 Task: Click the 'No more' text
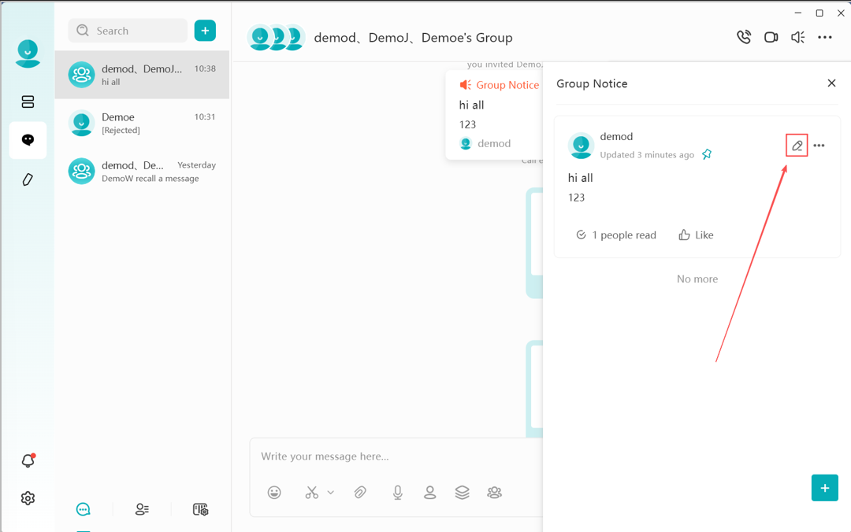coord(697,279)
